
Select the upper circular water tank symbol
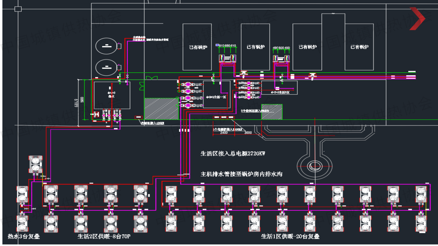click(x=107, y=46)
